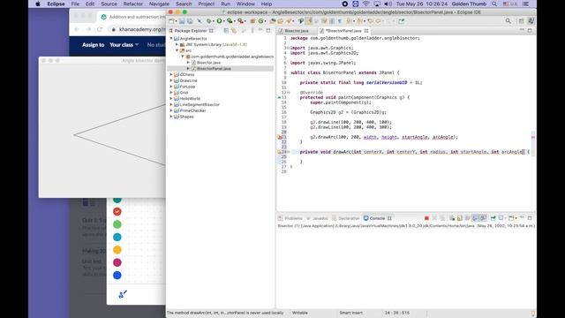The image size is (565, 318).
Task: Click the red checkmark circle in browser
Action: coord(117,212)
